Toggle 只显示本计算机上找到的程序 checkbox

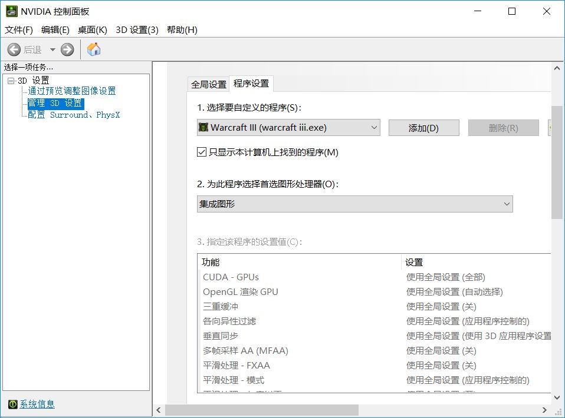click(x=202, y=152)
